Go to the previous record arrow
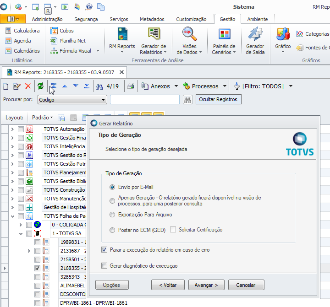 [65, 86]
